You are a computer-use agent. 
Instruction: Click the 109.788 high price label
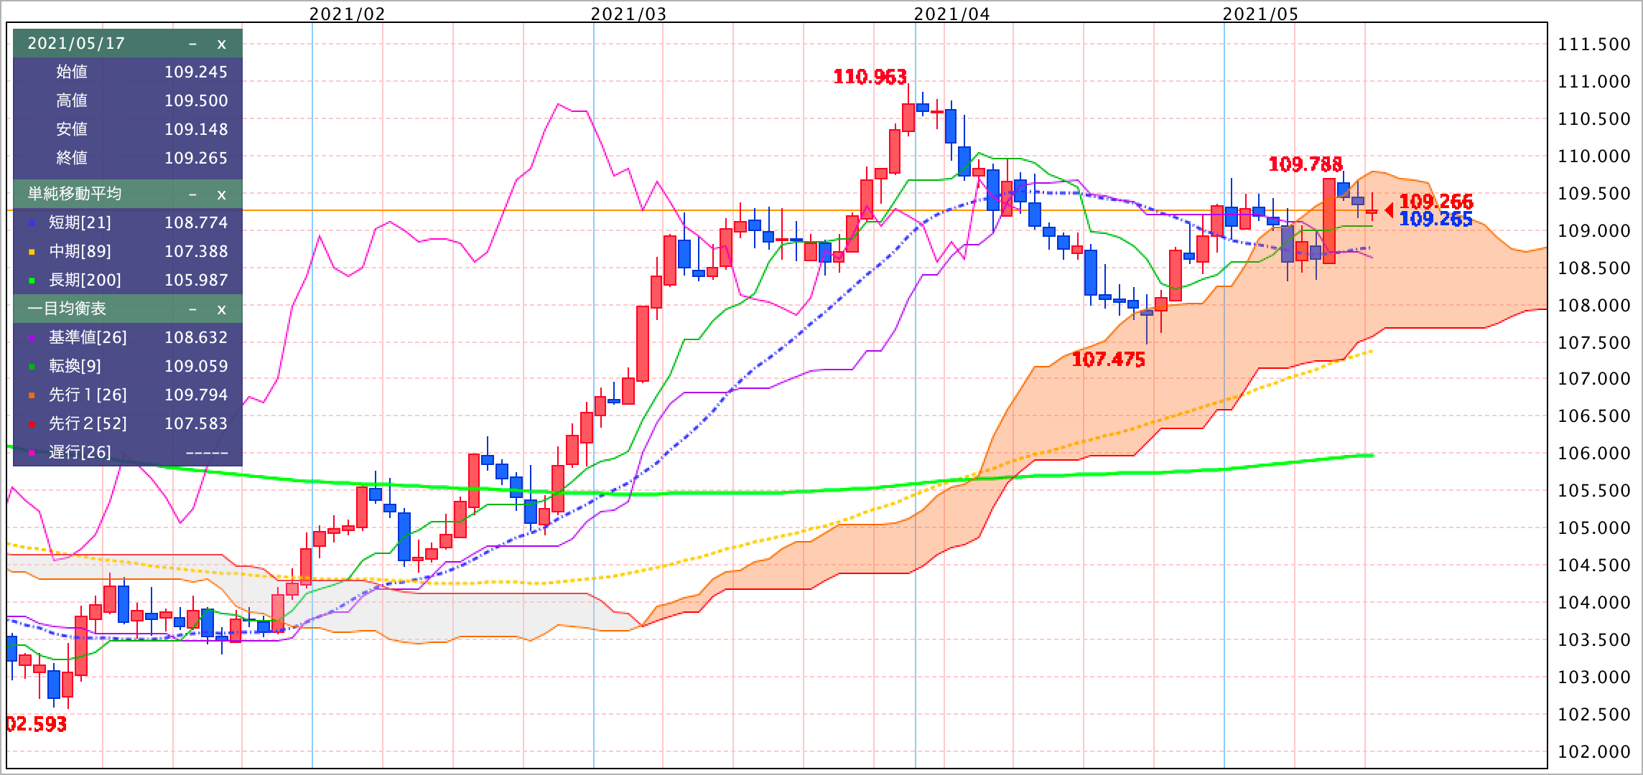[1305, 164]
